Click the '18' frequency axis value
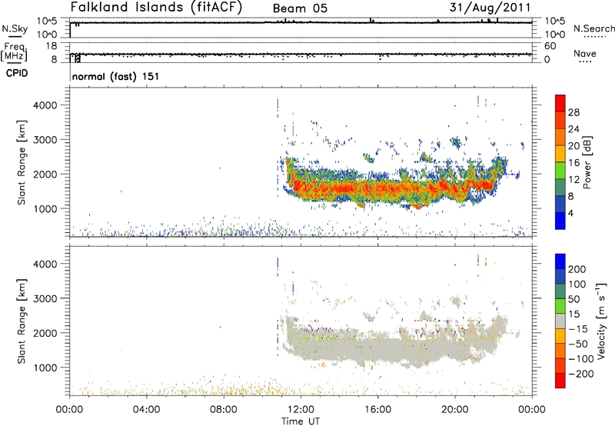615x426 pixels. (52, 46)
